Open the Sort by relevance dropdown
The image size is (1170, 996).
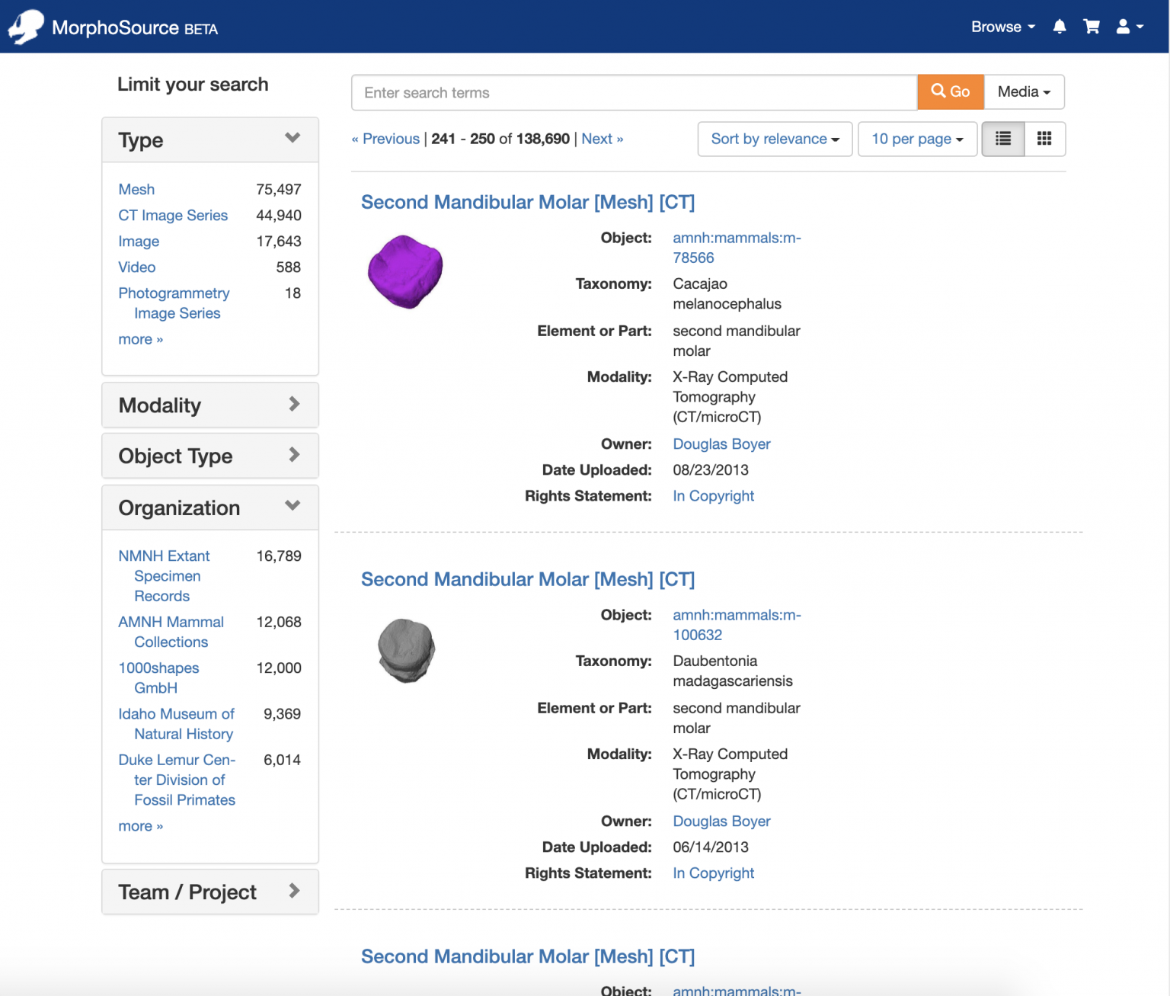click(x=774, y=139)
